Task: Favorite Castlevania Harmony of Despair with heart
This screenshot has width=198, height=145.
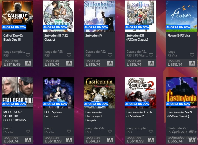Action: tap(110, 132)
